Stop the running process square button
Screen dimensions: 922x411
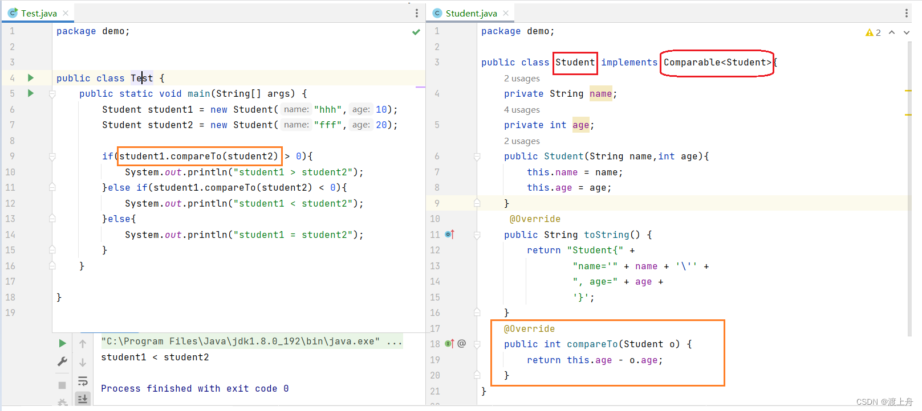pos(62,385)
